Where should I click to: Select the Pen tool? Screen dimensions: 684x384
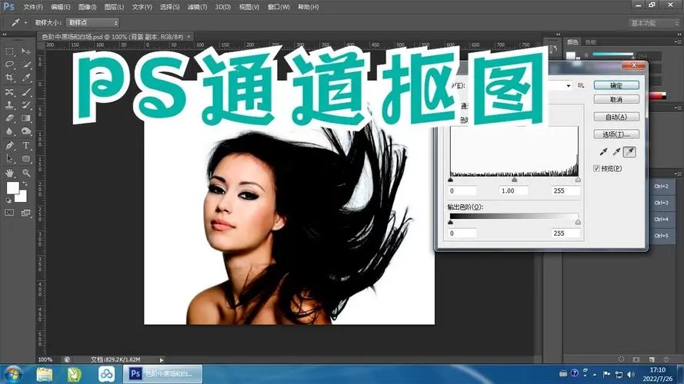(x=10, y=145)
